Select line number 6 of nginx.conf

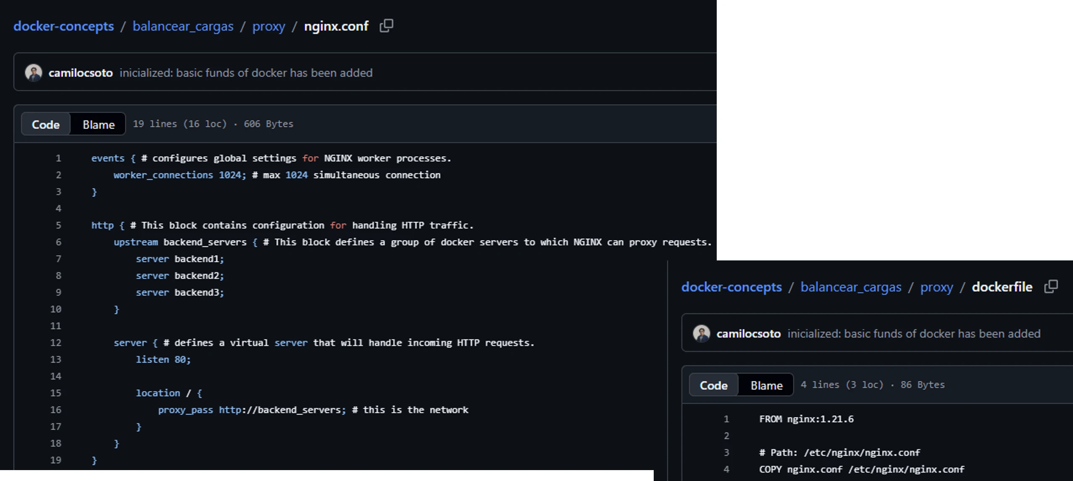[58, 242]
